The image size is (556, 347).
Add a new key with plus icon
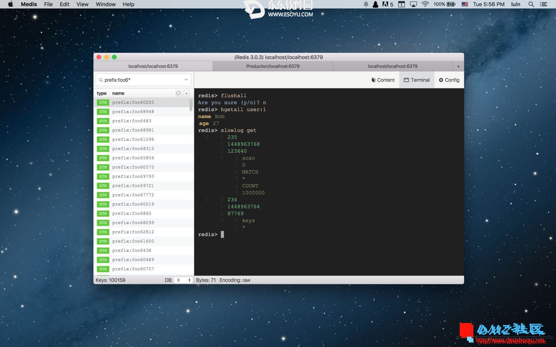point(187,93)
